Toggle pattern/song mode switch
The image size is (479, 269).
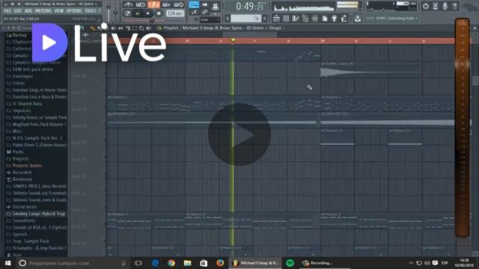[x=128, y=13]
